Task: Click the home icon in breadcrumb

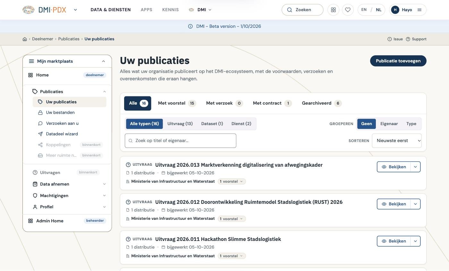Action: tap(25, 39)
